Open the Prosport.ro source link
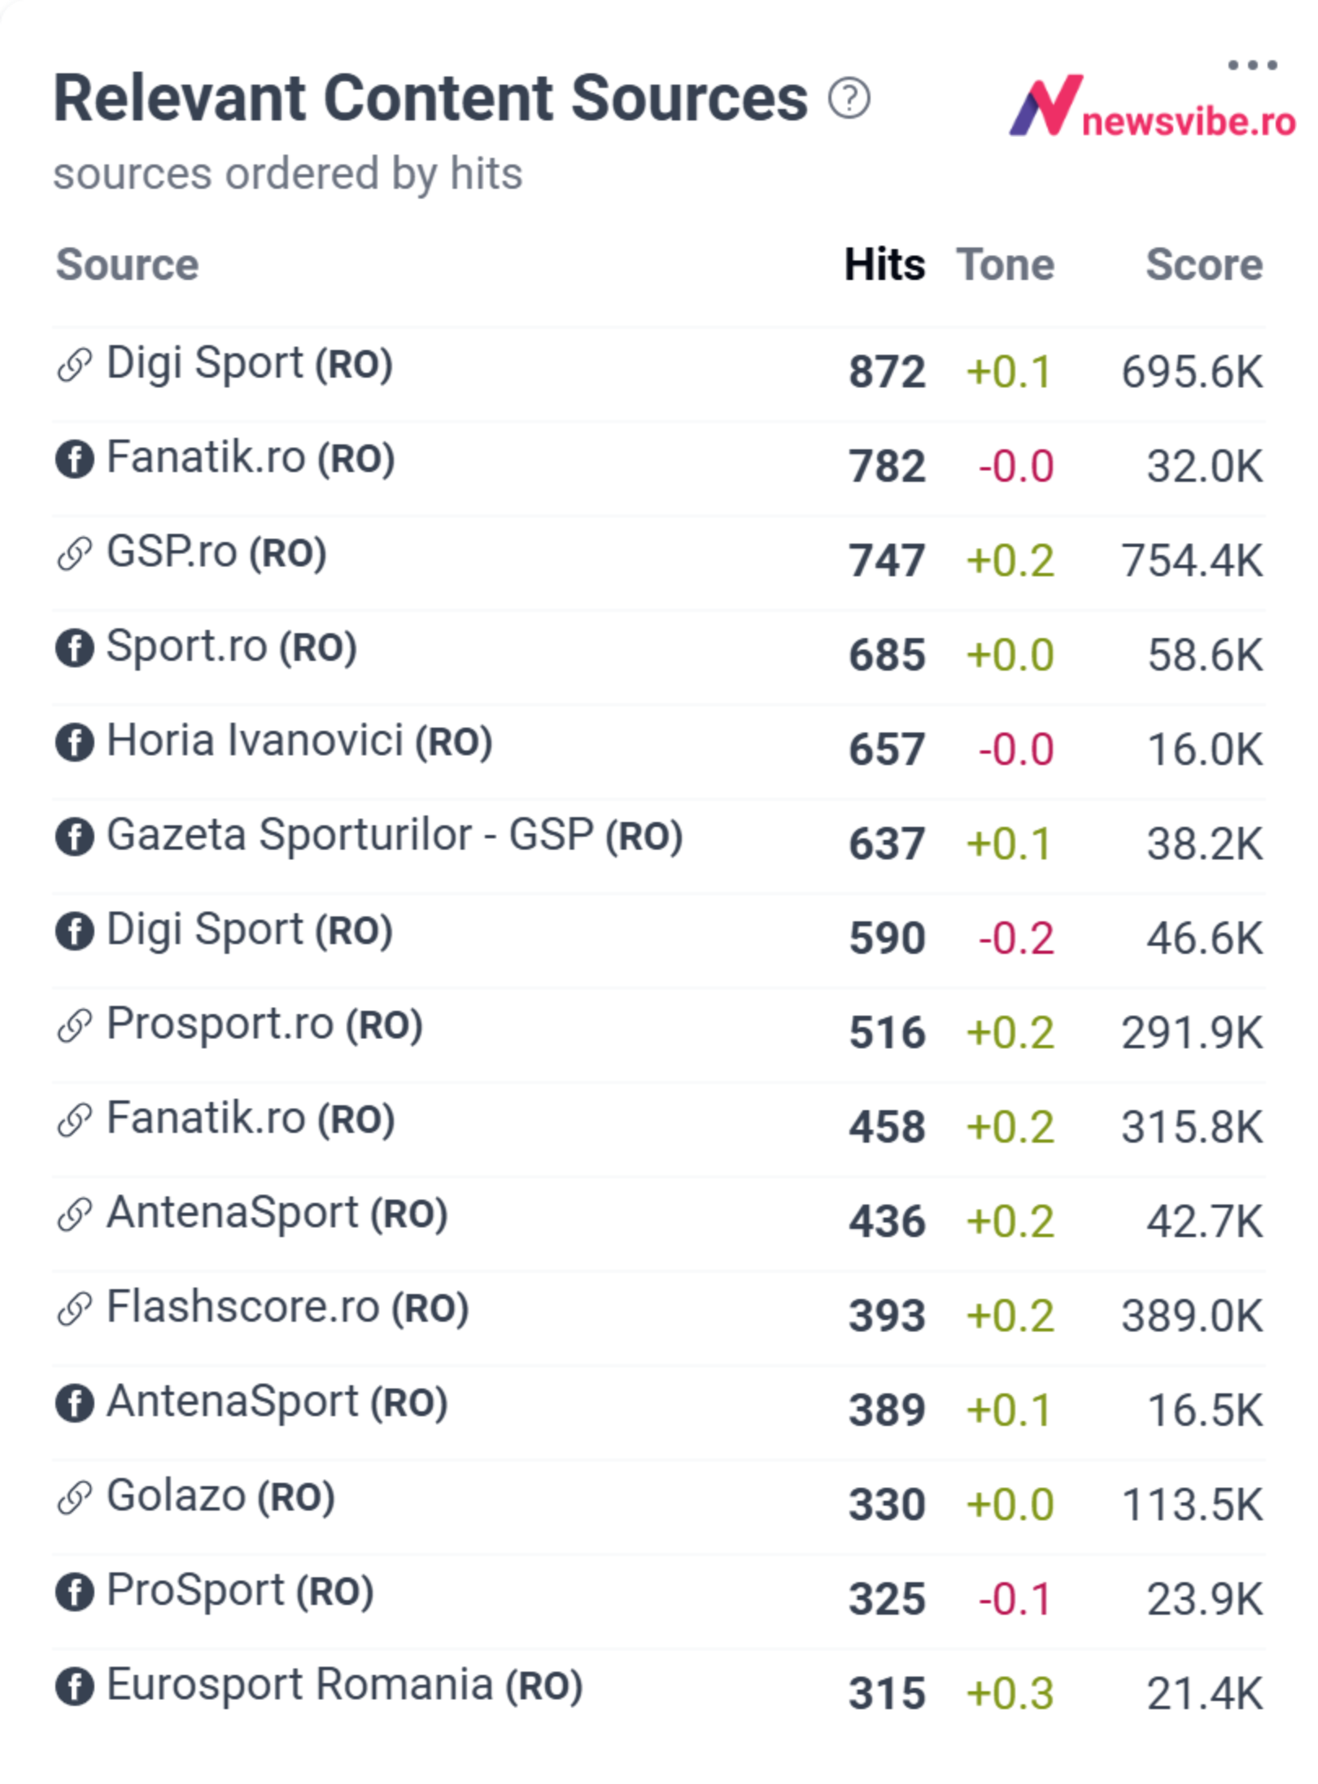Viewport: 1318px width, 1784px height. point(264,1024)
